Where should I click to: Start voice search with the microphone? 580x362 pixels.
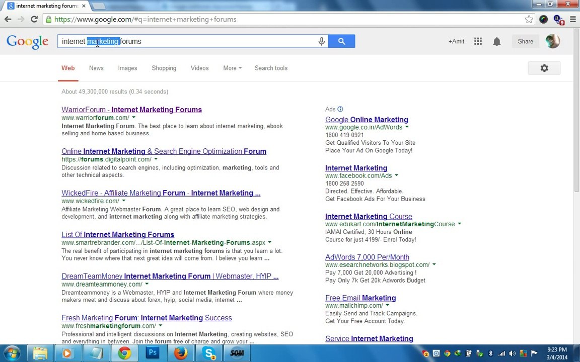(321, 41)
